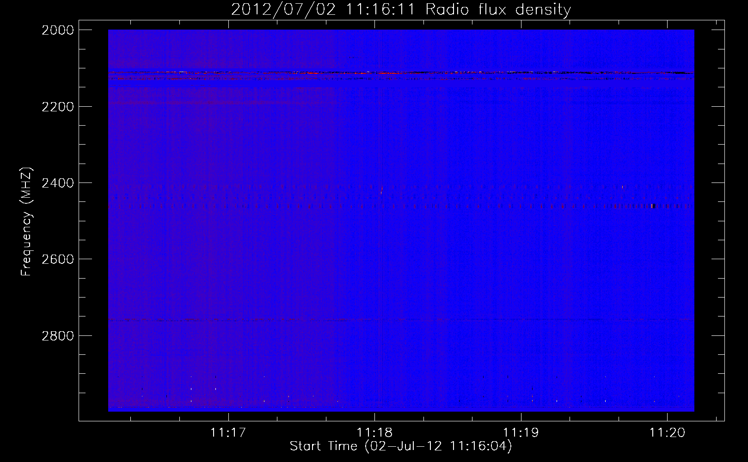This screenshot has width=748, height=462.
Task: Click the 11:19 time tick label
Action: [521, 433]
